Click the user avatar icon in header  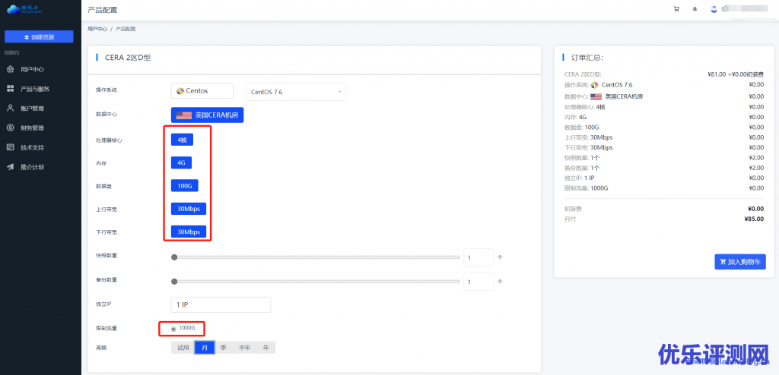click(x=714, y=9)
